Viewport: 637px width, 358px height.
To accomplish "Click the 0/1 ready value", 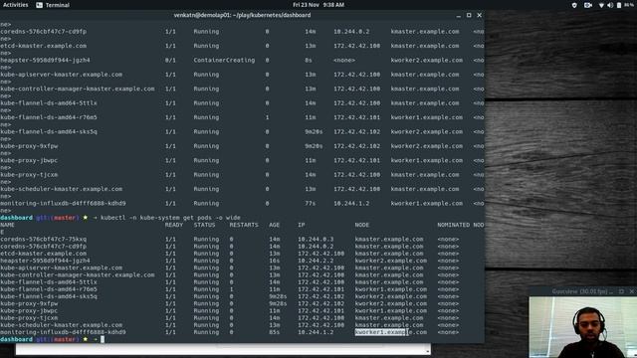I will click(x=170, y=60).
